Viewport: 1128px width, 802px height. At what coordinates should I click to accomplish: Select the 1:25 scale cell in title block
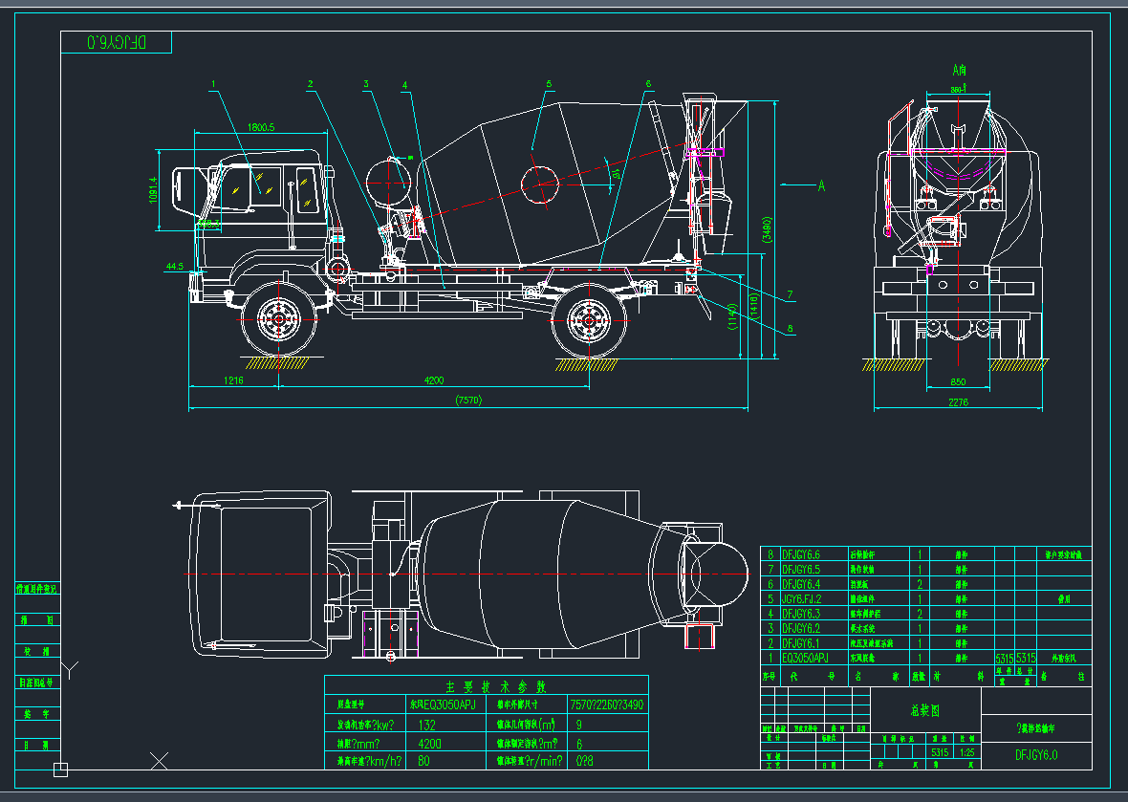pos(966,752)
